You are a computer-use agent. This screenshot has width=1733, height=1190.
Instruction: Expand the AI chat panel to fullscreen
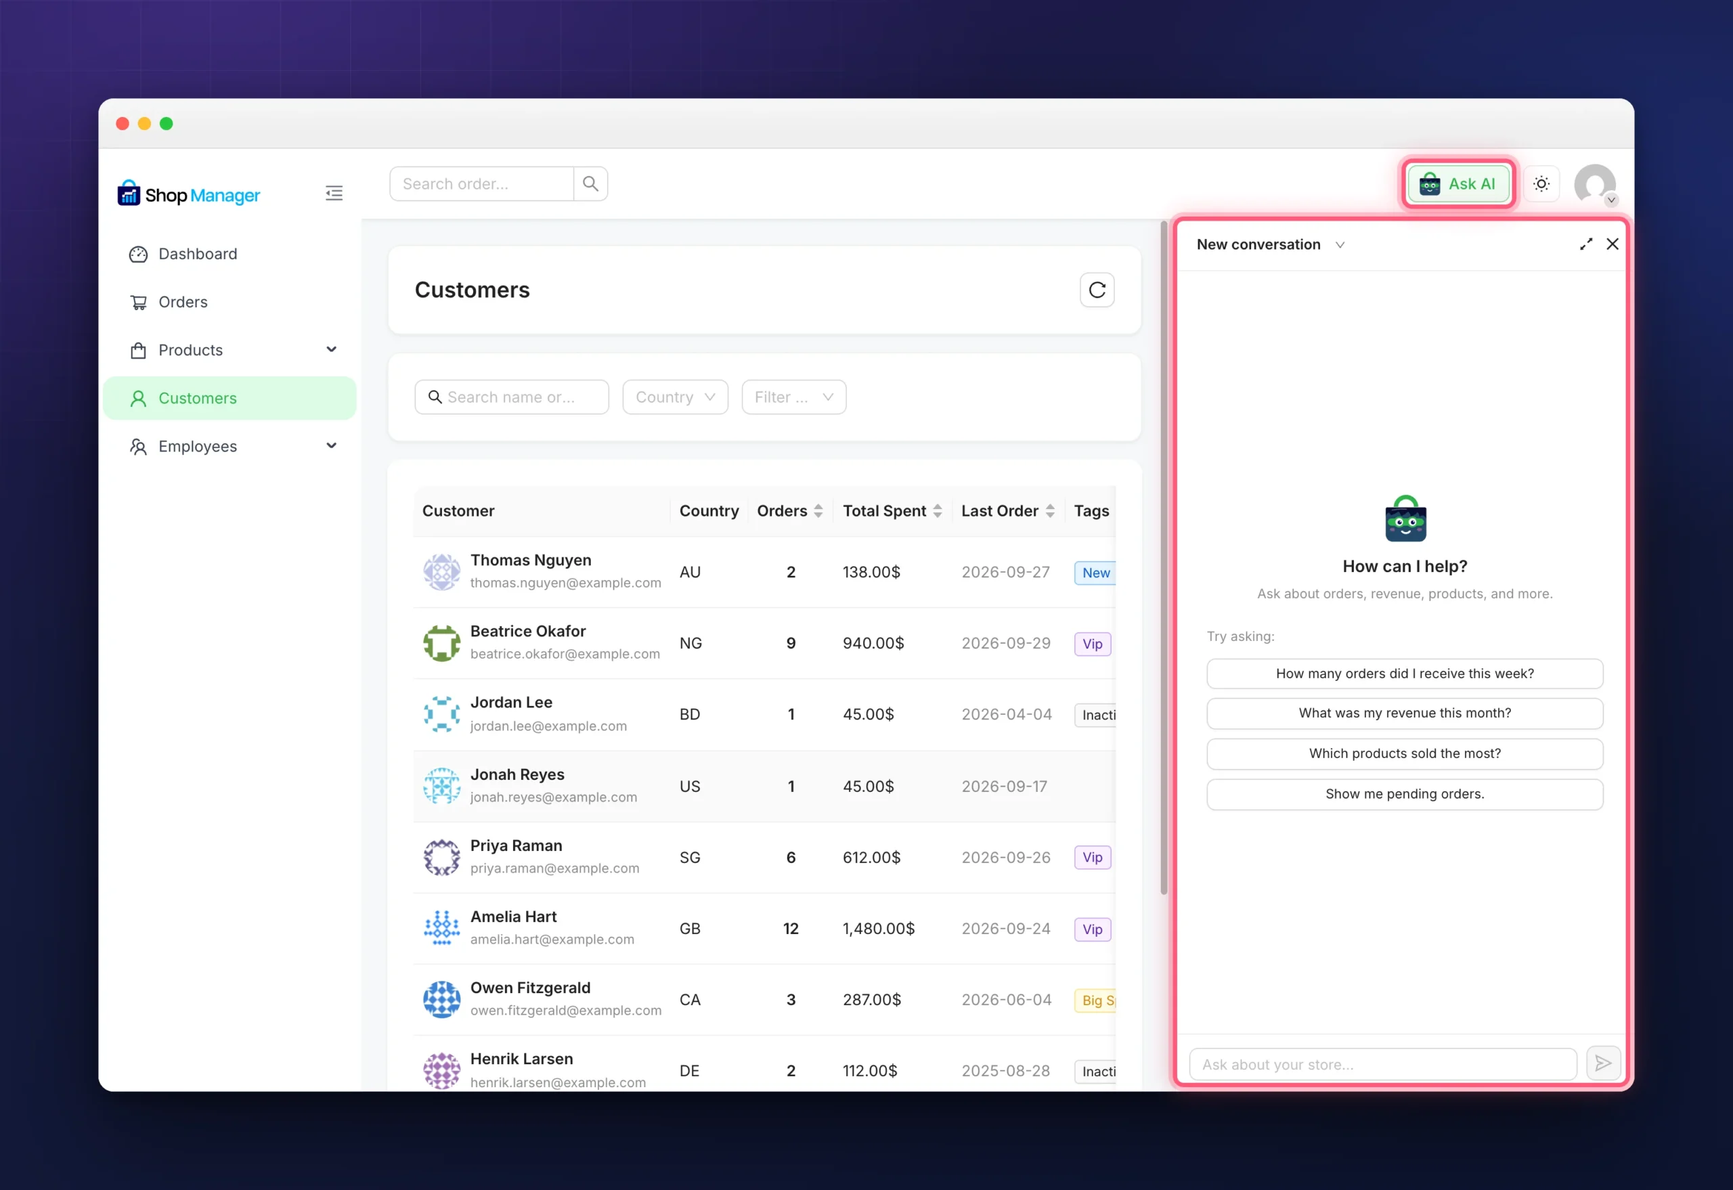[x=1586, y=244]
